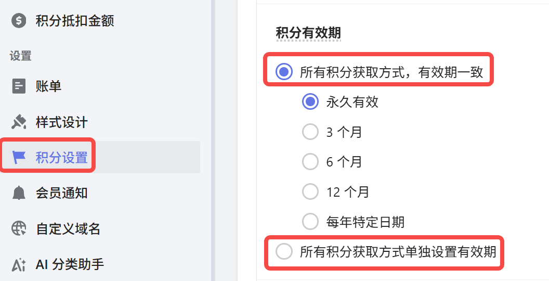The width and height of the screenshot is (549, 281).
Task: Choose the 6 个月 validity option
Action: [x=310, y=162]
